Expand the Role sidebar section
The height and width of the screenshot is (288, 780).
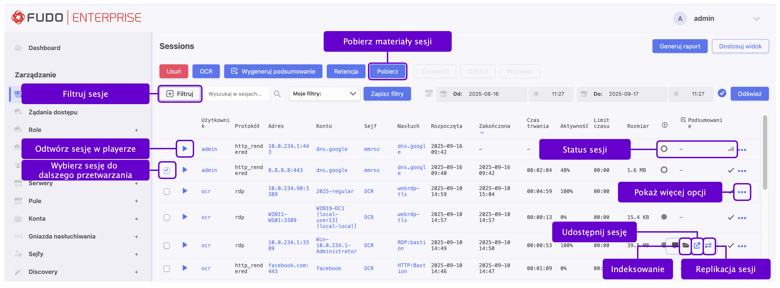point(136,130)
